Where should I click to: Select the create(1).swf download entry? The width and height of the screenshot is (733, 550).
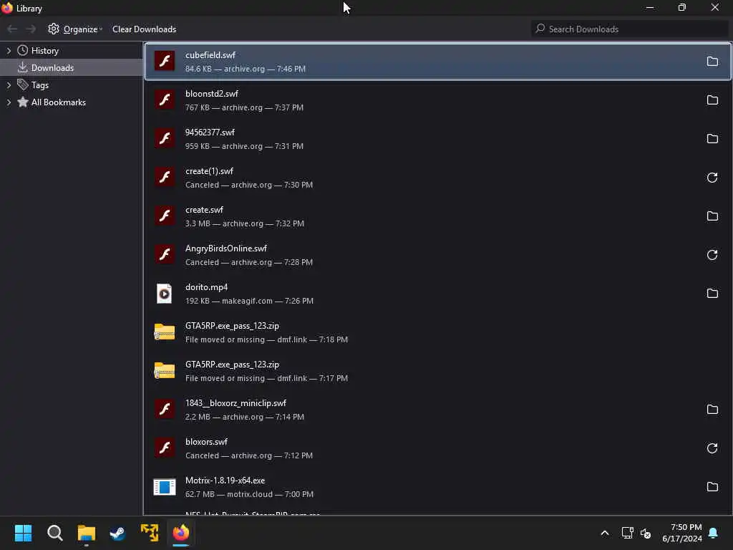pyautogui.click(x=437, y=178)
